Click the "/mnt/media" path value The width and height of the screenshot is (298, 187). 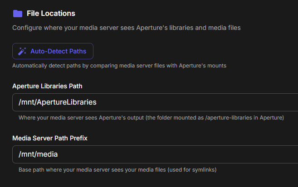click(38, 154)
